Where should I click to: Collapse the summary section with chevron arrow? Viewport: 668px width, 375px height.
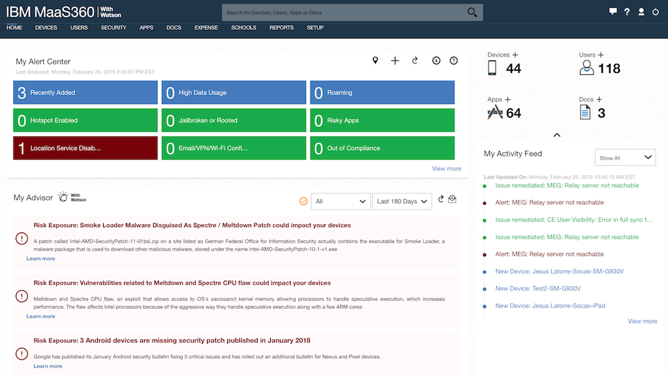556,135
